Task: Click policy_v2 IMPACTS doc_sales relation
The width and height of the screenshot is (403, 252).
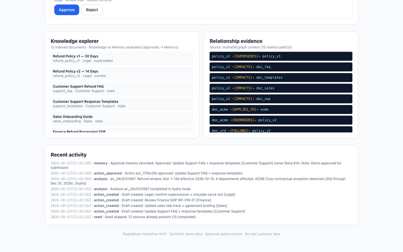Action: pos(280,88)
